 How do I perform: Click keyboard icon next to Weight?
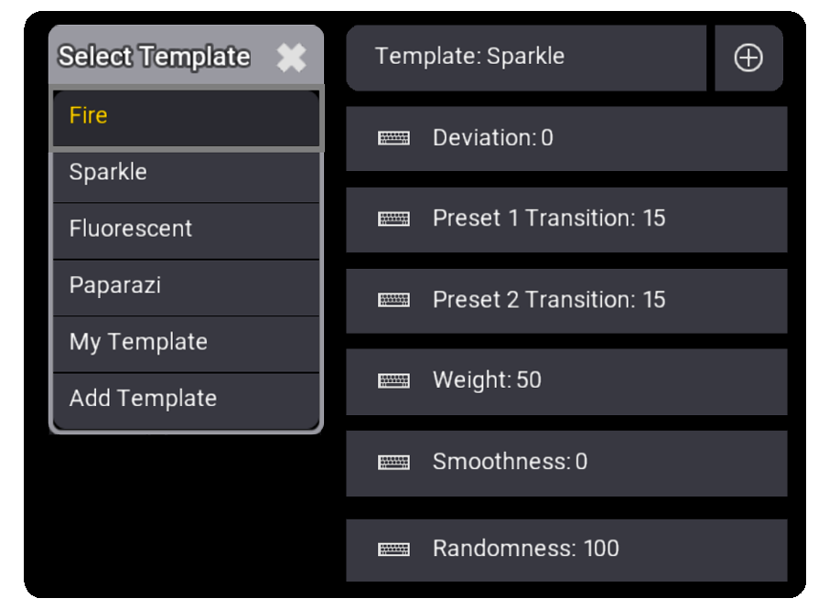click(x=393, y=380)
